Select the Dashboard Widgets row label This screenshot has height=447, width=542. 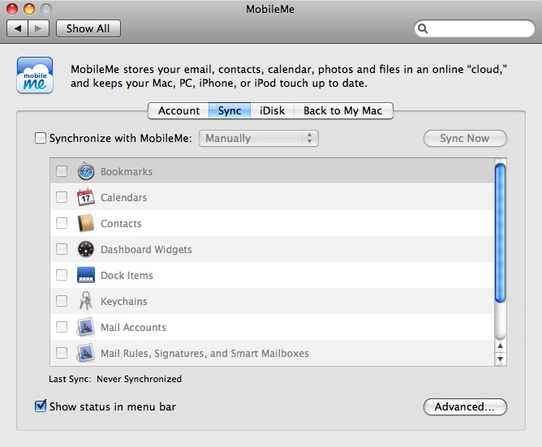146,249
